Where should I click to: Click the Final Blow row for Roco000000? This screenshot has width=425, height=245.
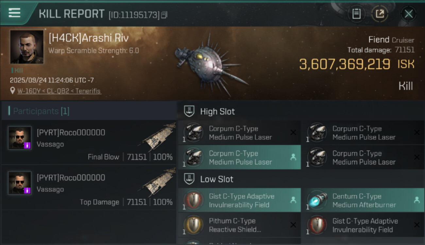click(89, 142)
